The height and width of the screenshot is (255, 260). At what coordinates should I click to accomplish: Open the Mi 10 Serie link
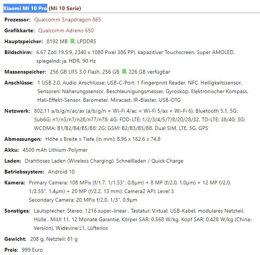(x=65, y=8)
